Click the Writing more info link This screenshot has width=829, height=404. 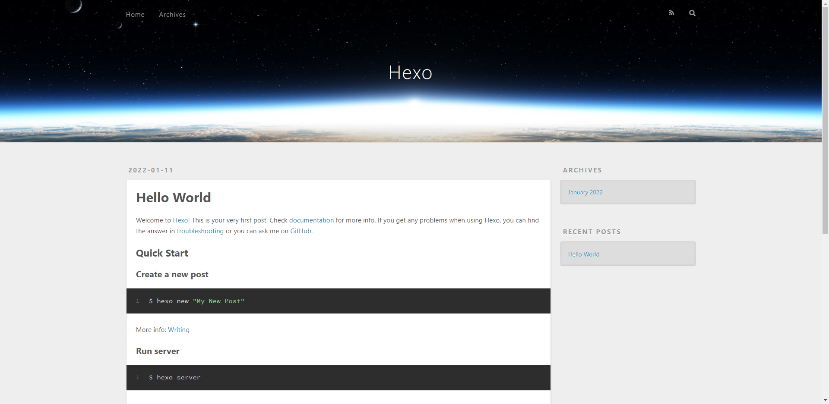pos(179,330)
